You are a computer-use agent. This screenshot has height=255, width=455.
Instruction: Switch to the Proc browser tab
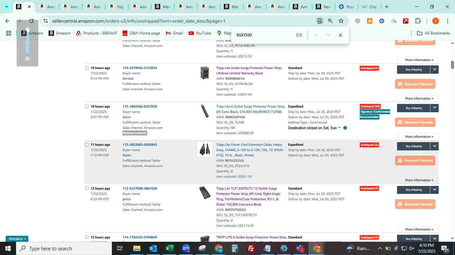(346, 7)
